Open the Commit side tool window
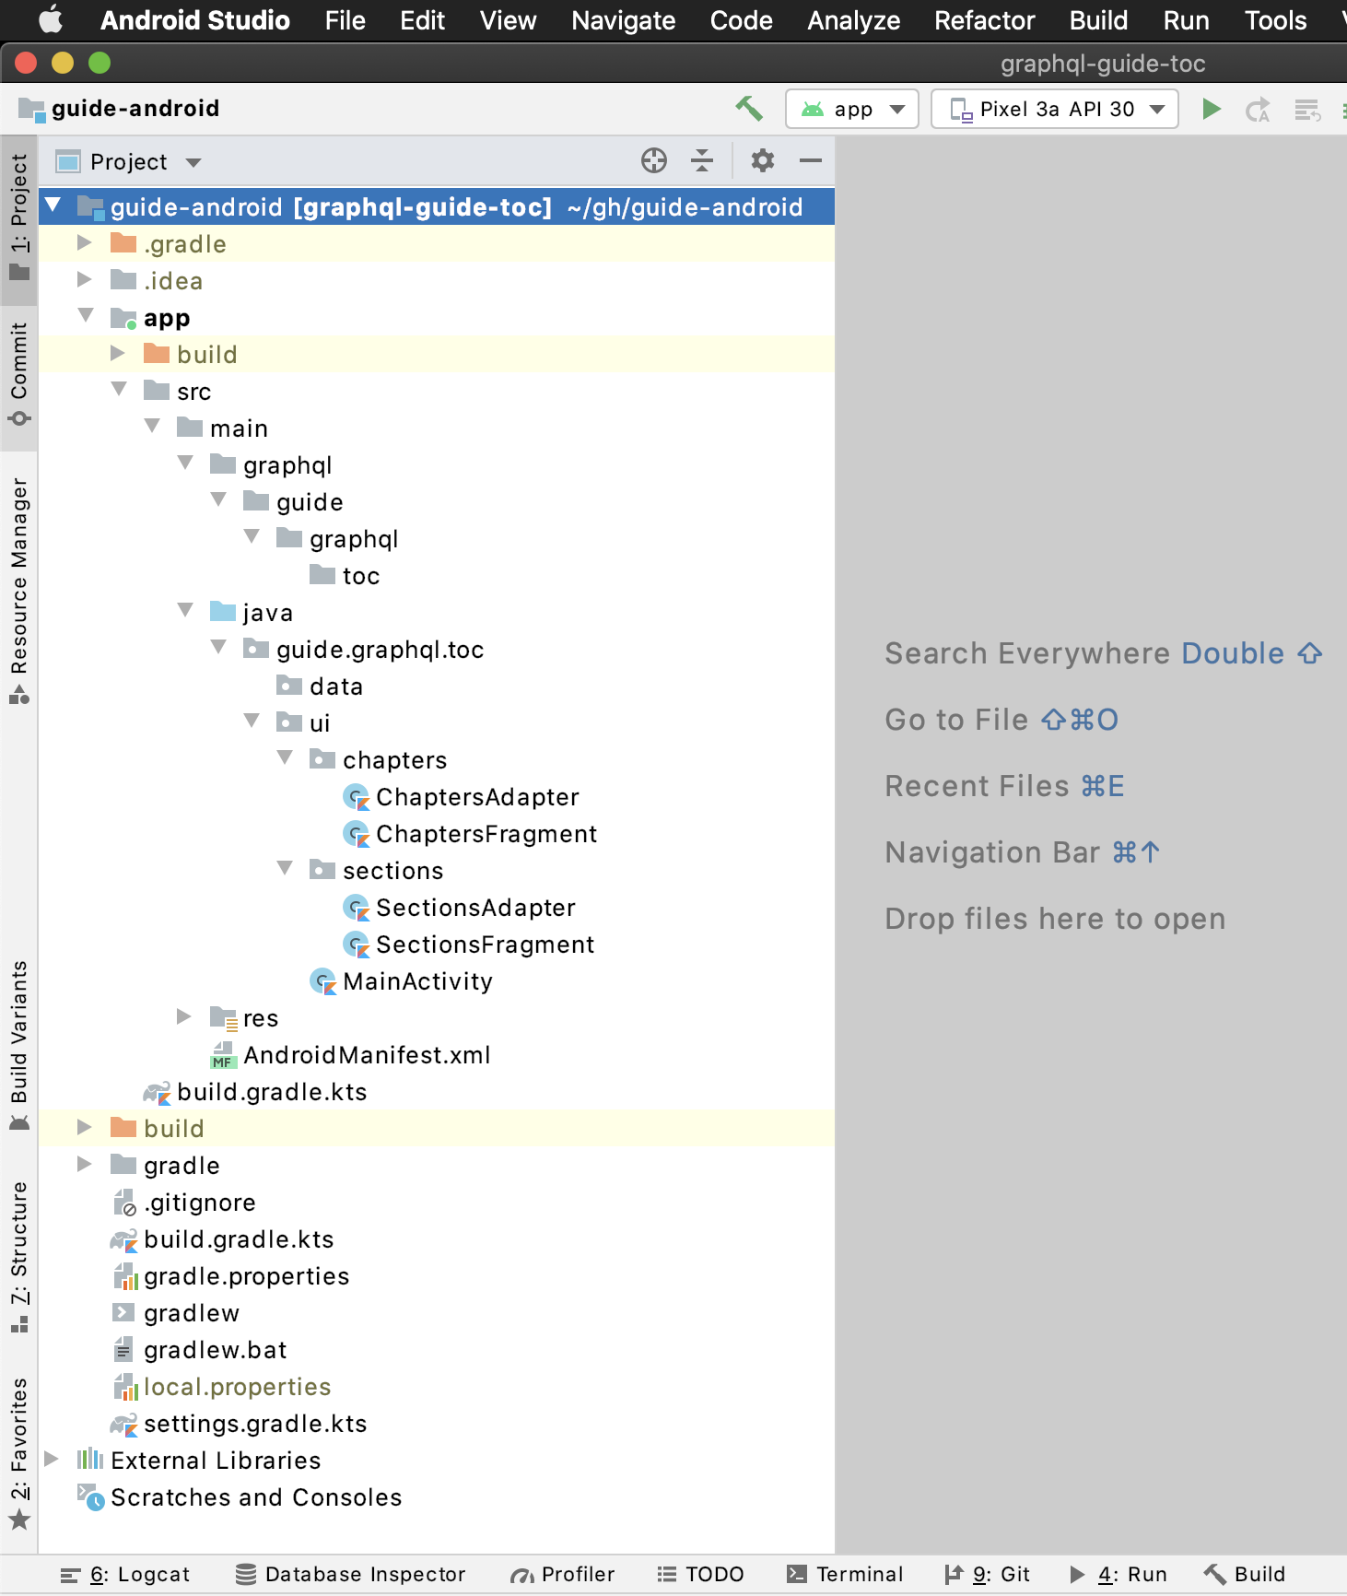Screen dimensions: 1347x1596 pos(19,376)
